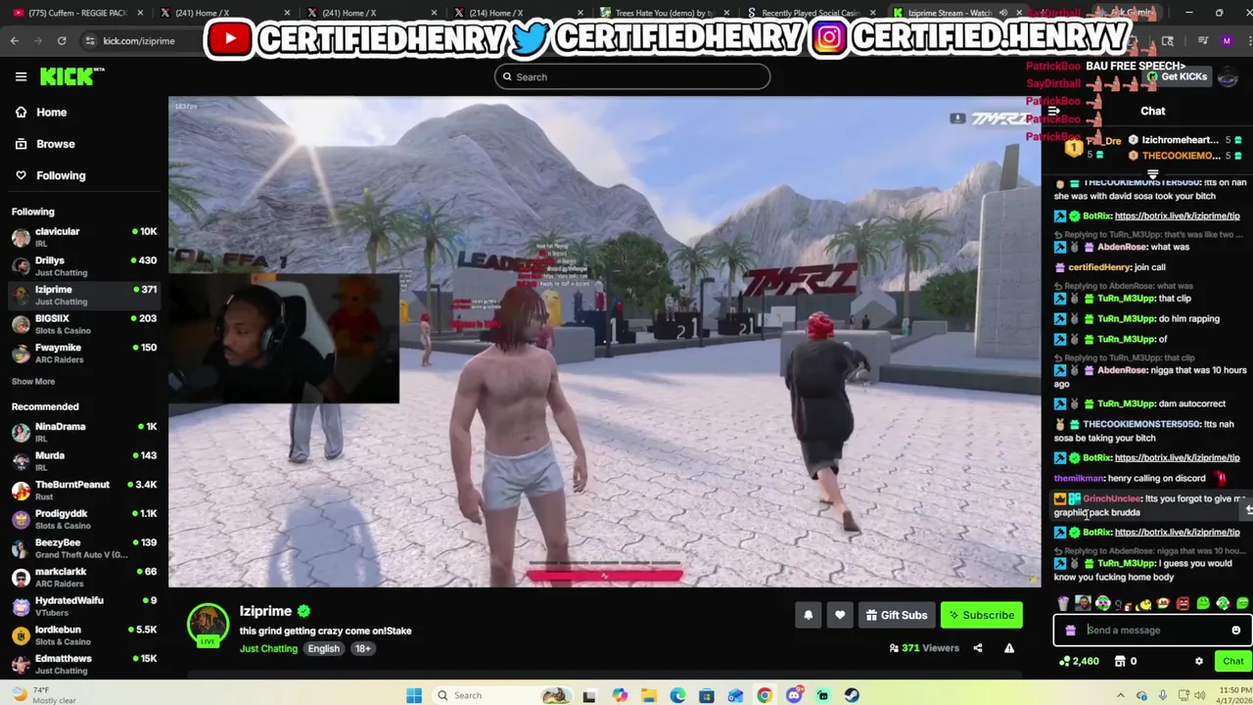Click the Kick search box
The image size is (1253, 705).
(x=631, y=76)
